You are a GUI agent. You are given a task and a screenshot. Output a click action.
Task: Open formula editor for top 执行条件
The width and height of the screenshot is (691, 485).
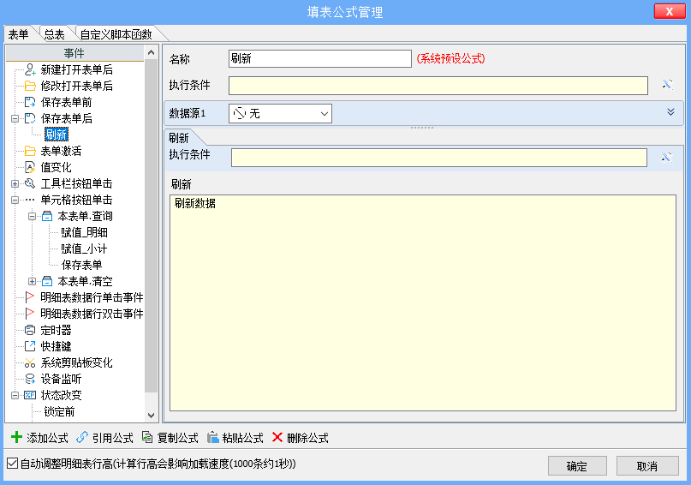coord(667,85)
